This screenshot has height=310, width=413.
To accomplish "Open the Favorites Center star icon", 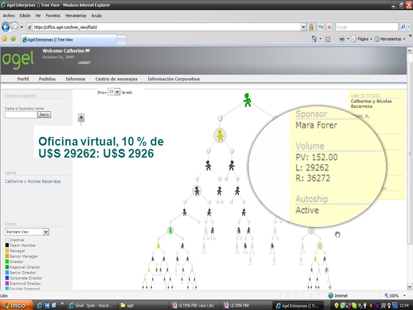I will (5, 39).
